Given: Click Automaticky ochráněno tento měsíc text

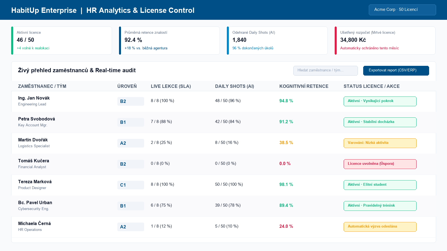Looking at the screenshot, I should pyautogui.click(x=369, y=48).
